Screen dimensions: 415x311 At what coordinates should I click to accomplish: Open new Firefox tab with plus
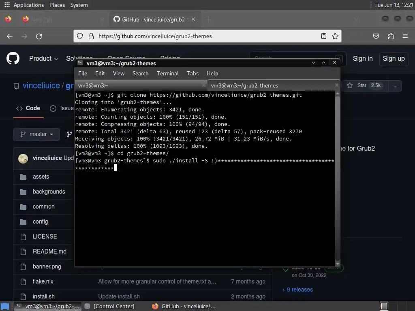coord(209,19)
